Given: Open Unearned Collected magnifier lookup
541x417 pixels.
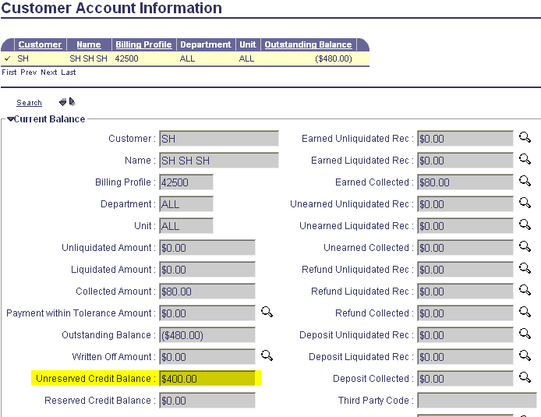Looking at the screenshot, I should tap(525, 246).
